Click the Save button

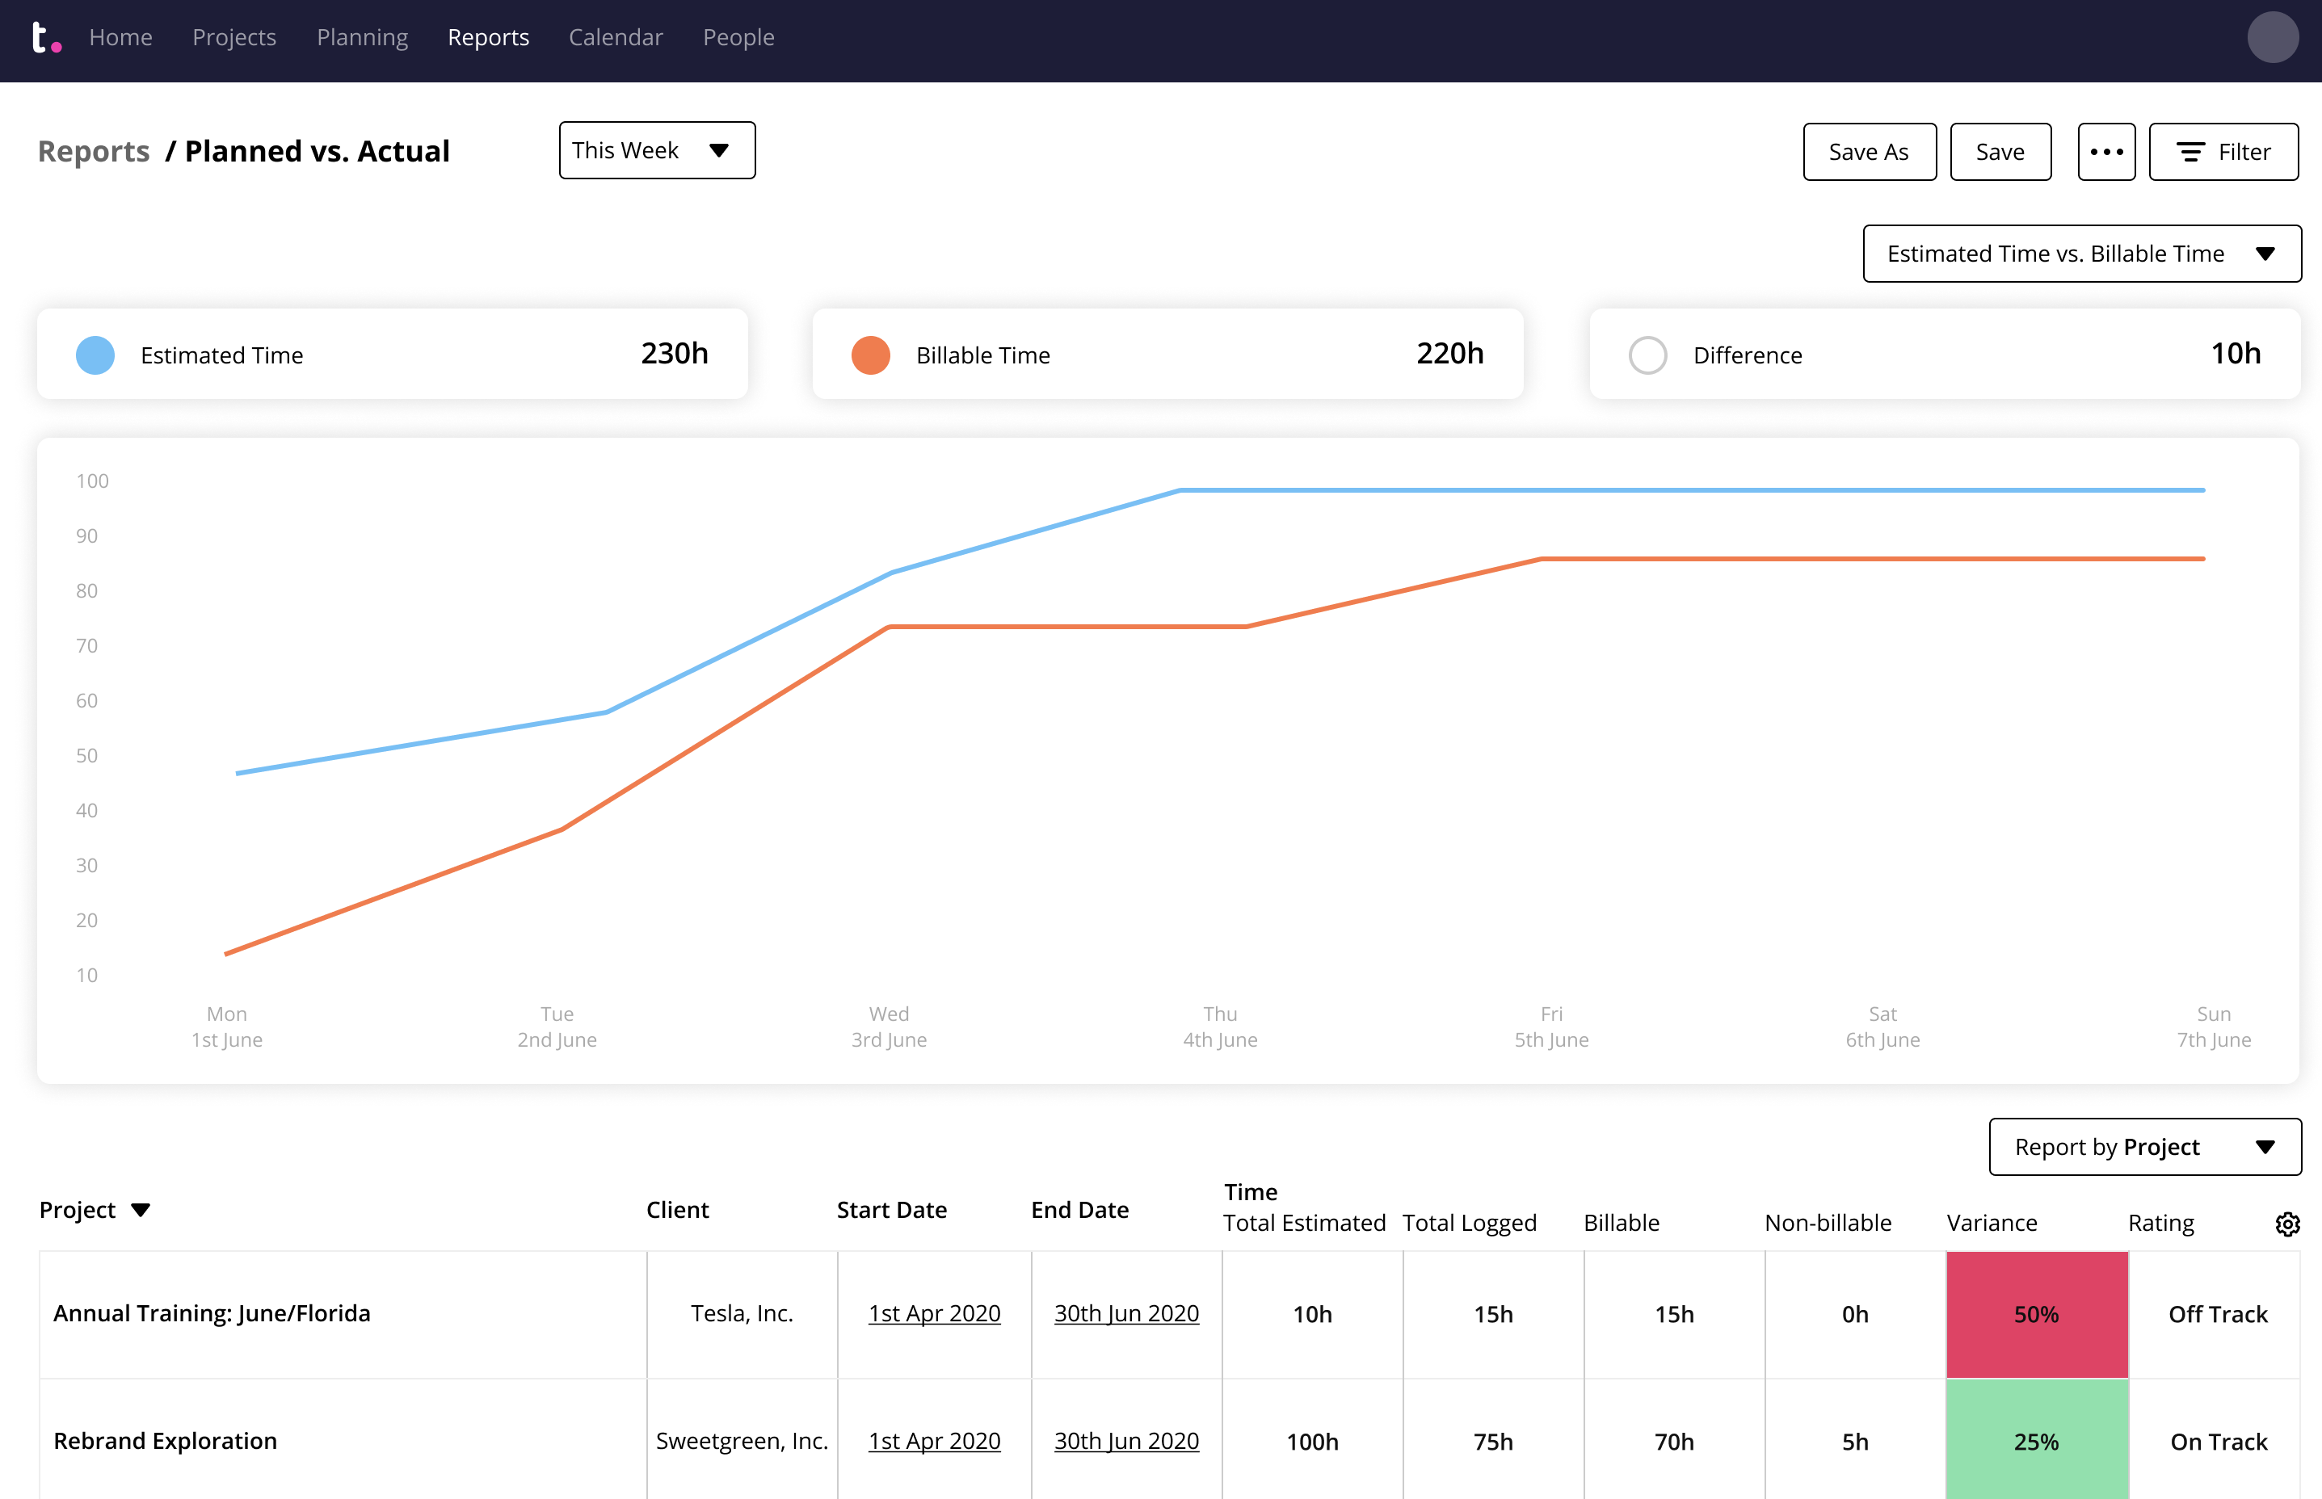click(x=2000, y=150)
